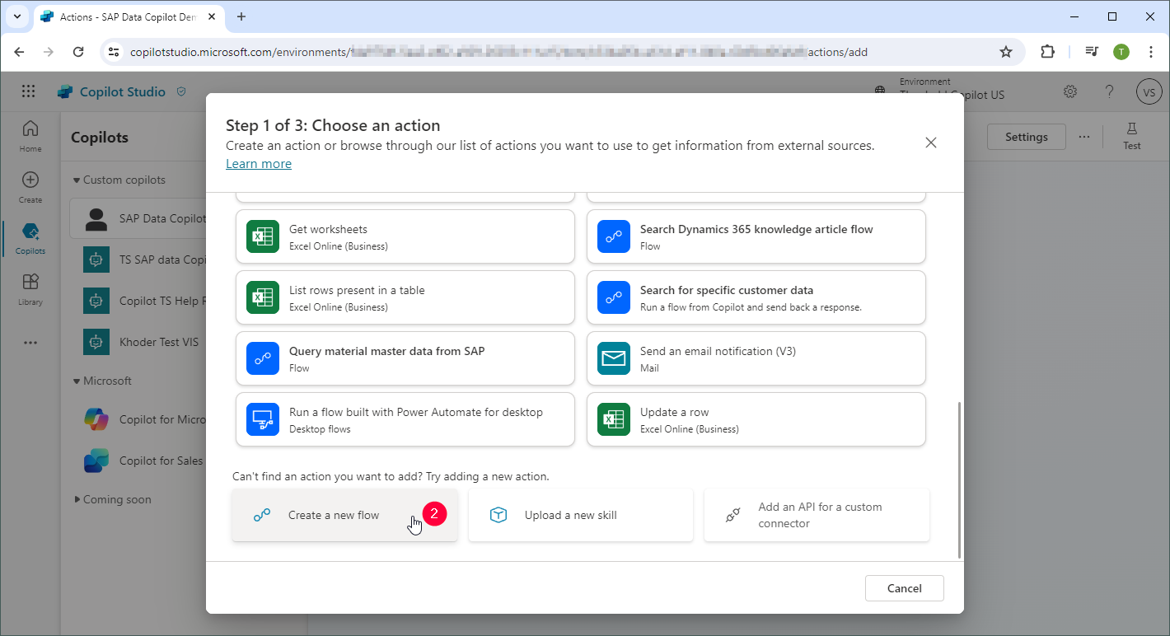This screenshot has height=636, width=1170.
Task: Click the dialog's vertical scrollbar
Action: pos(958,479)
